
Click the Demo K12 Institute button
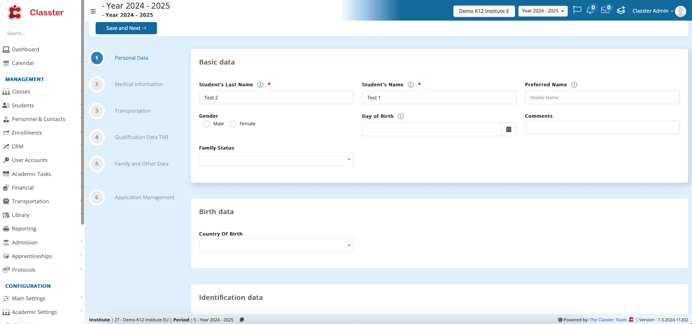click(x=484, y=11)
